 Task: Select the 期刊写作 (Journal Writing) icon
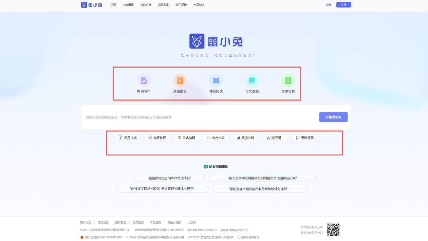144,84
